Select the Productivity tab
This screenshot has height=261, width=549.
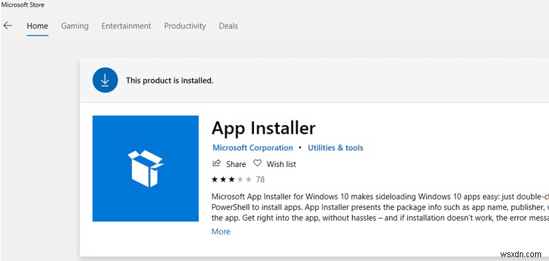(185, 26)
